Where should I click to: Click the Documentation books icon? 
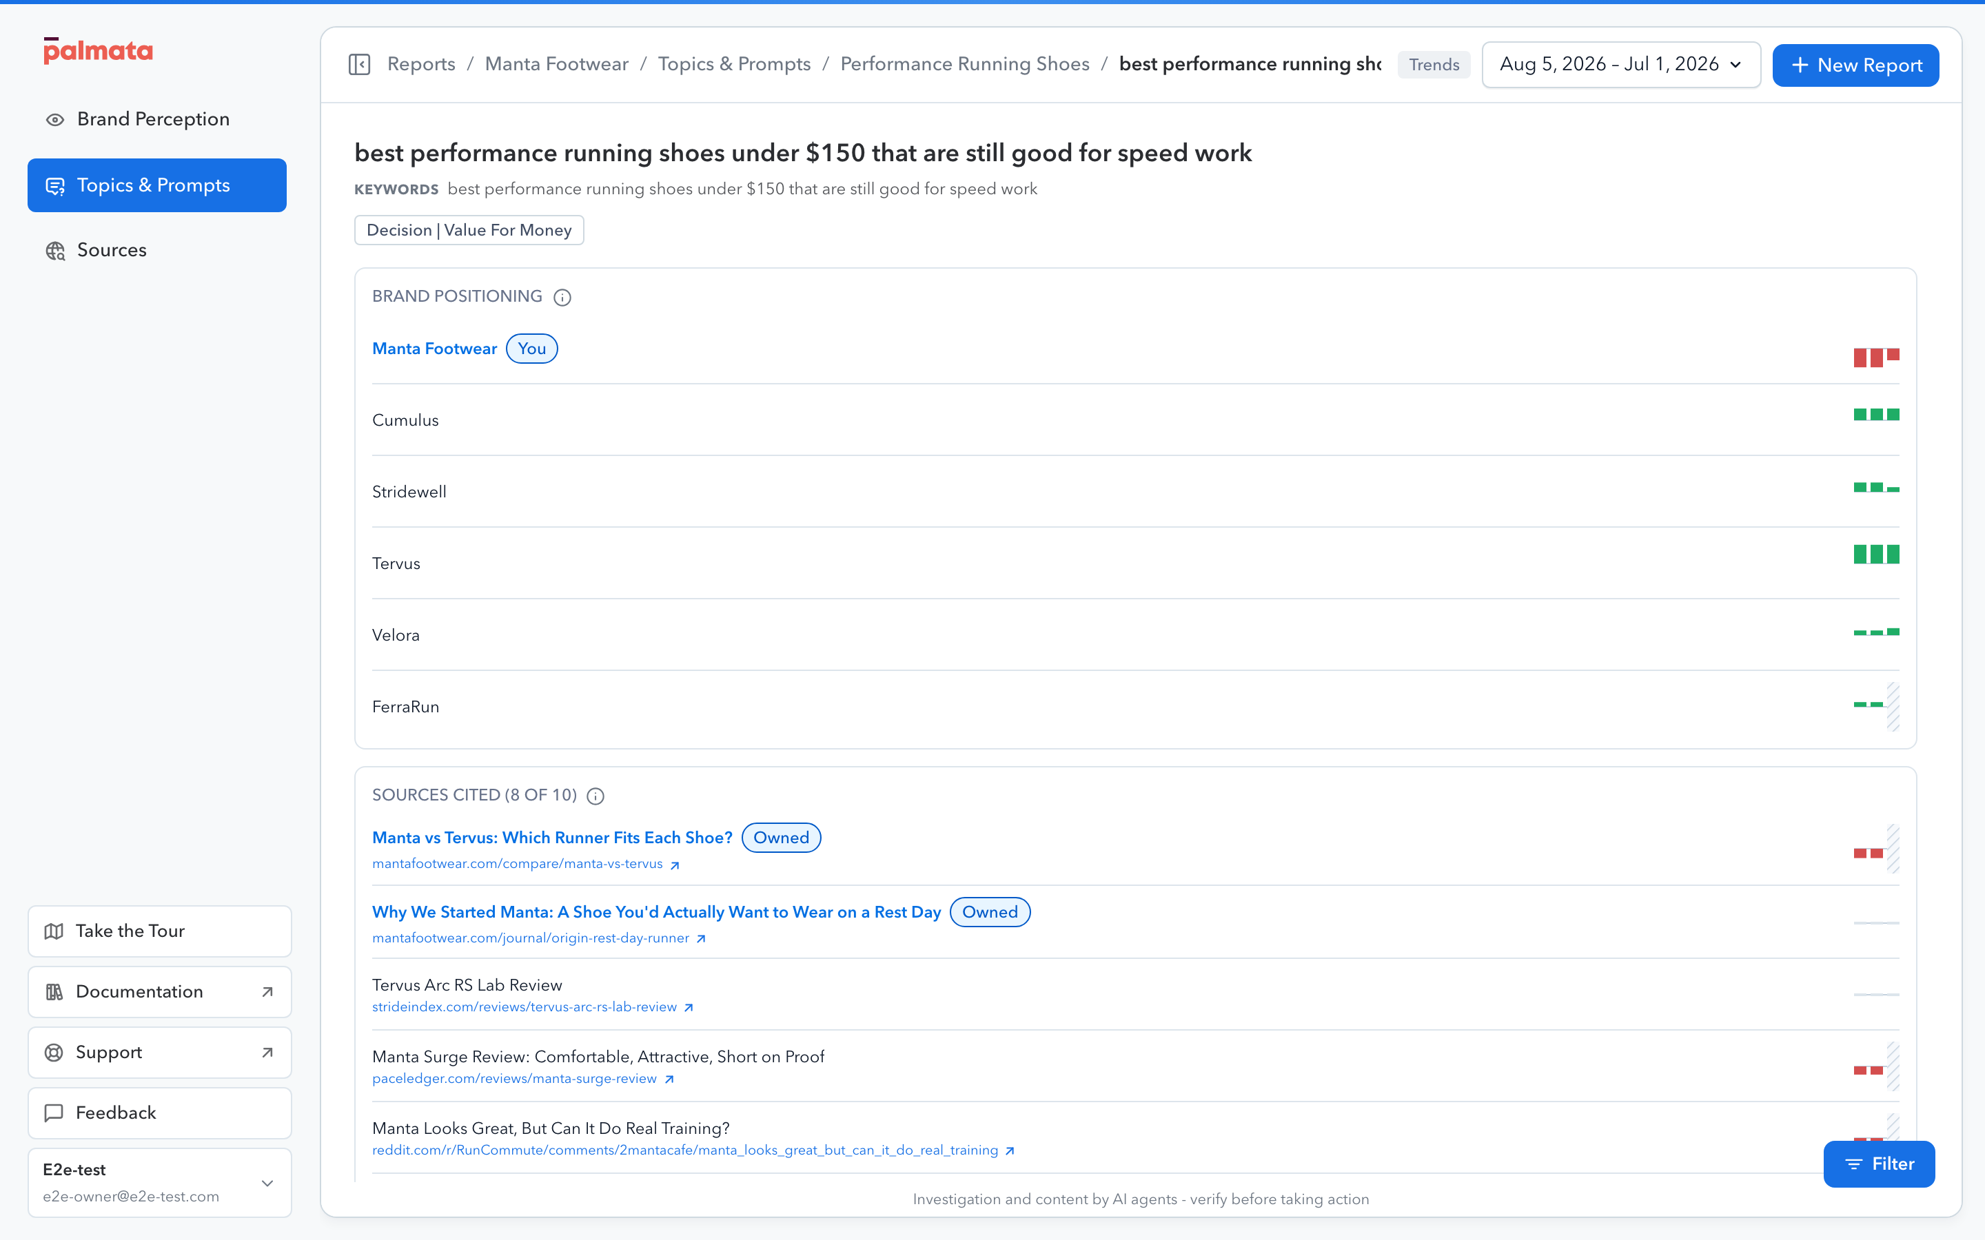(54, 991)
